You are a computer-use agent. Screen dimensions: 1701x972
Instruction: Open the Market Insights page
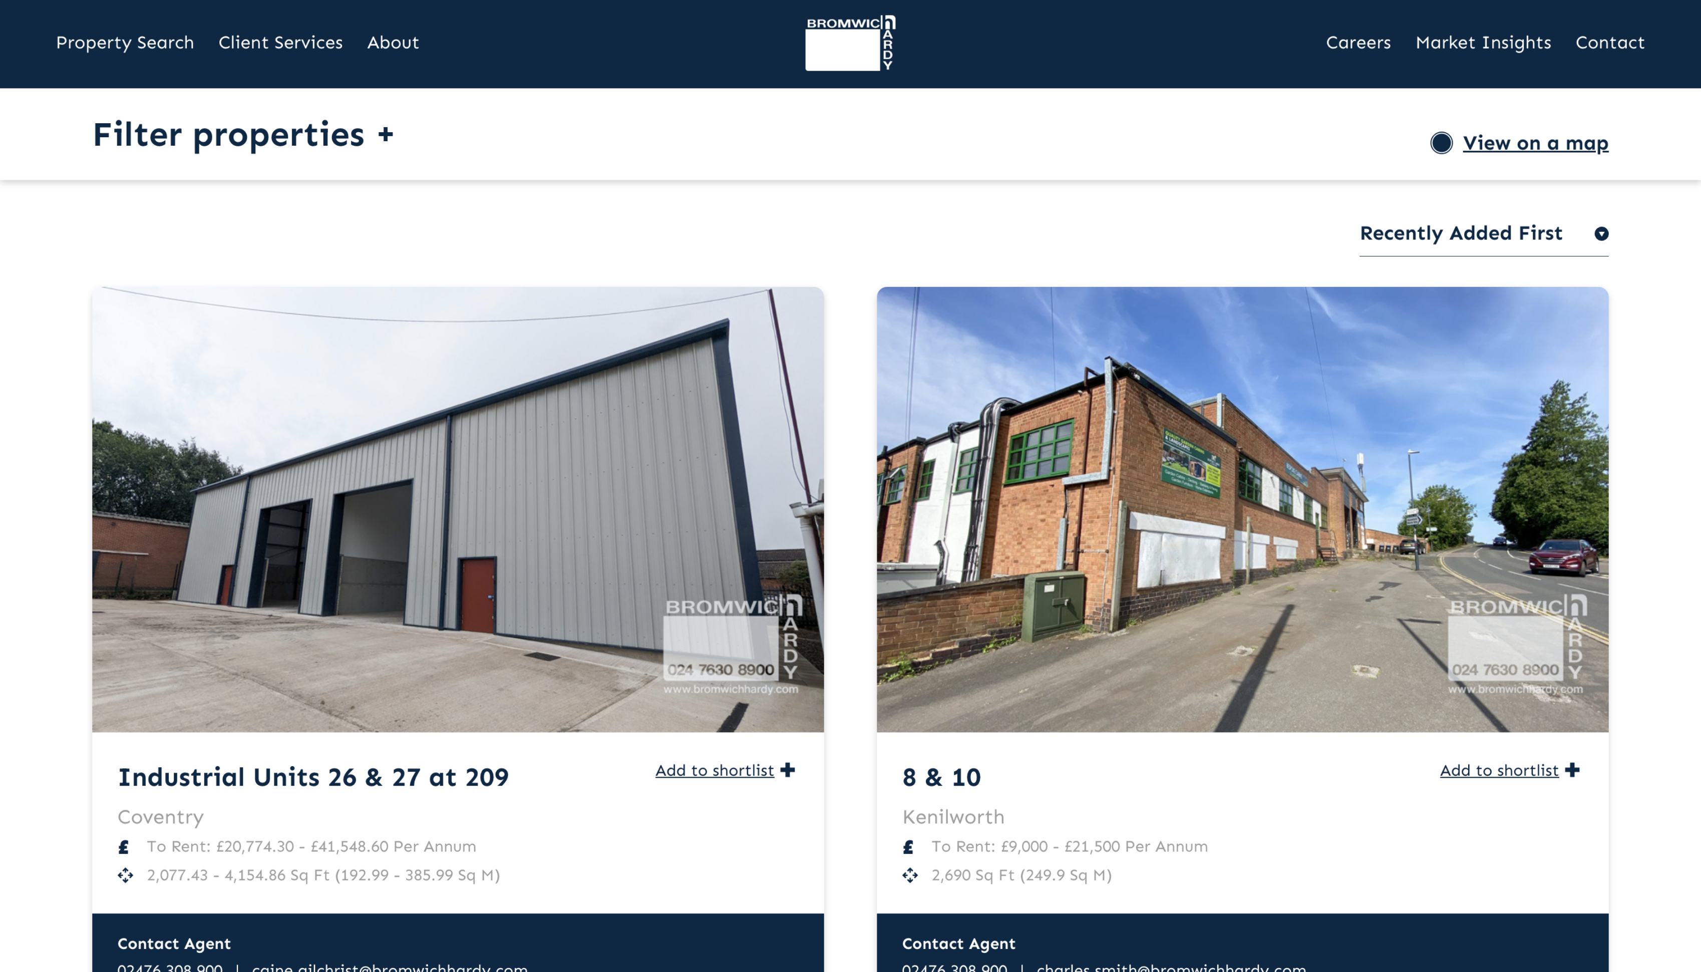coord(1483,43)
